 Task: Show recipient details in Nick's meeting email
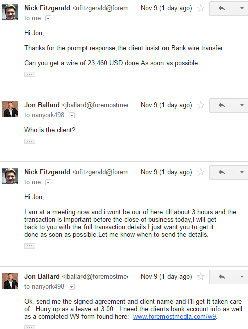click(48, 182)
